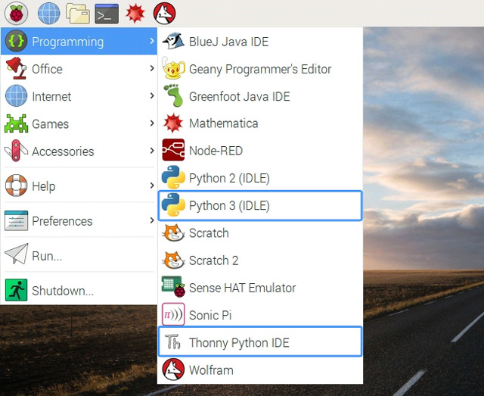The width and height of the screenshot is (484, 396).
Task: Open the Accessories menu category
Action: (79, 151)
